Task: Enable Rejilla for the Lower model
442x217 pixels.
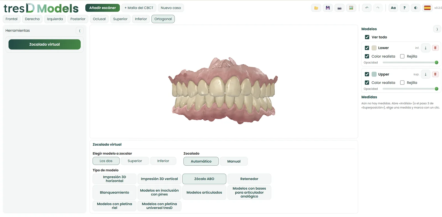Action: tap(402, 56)
